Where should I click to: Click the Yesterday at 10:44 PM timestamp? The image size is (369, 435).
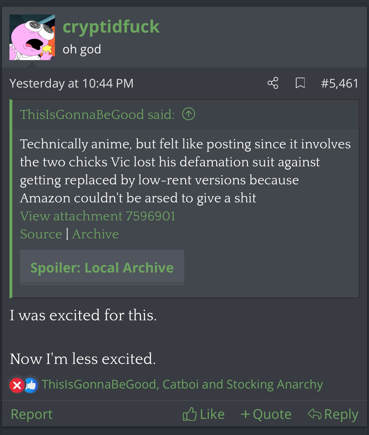coord(72,83)
